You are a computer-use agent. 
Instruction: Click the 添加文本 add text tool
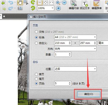pos(85,5)
